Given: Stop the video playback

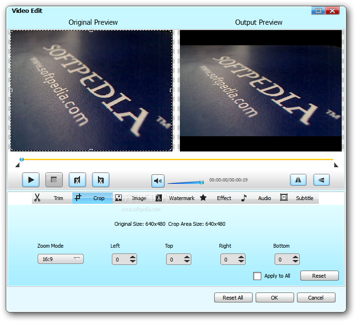Looking at the screenshot, I should (x=54, y=180).
